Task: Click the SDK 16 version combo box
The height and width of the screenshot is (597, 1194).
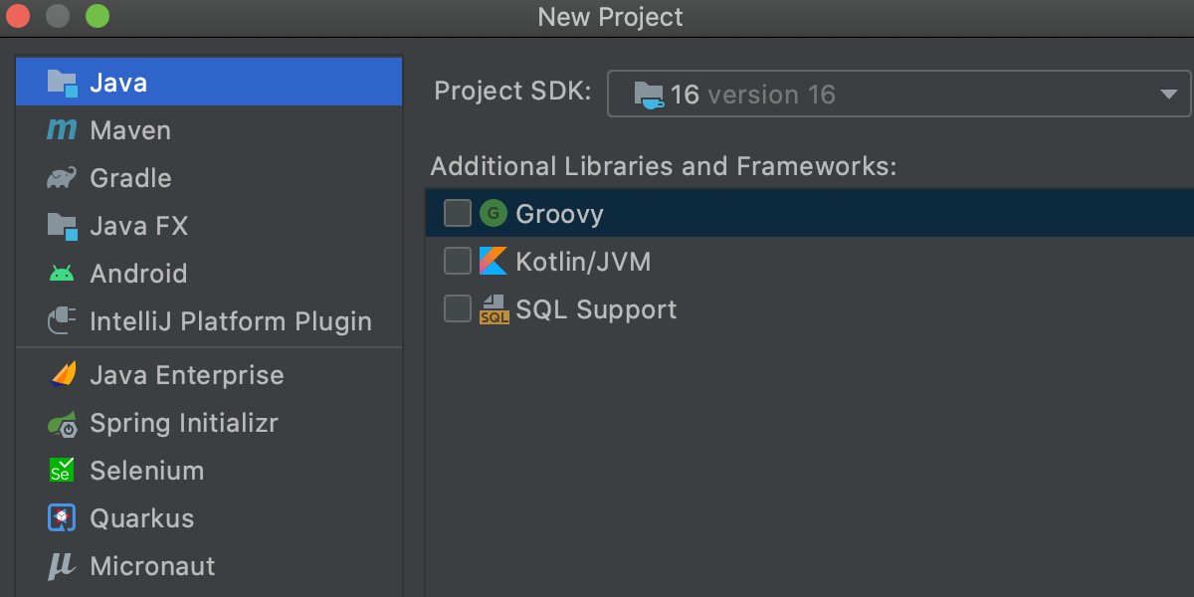Action: tap(895, 95)
